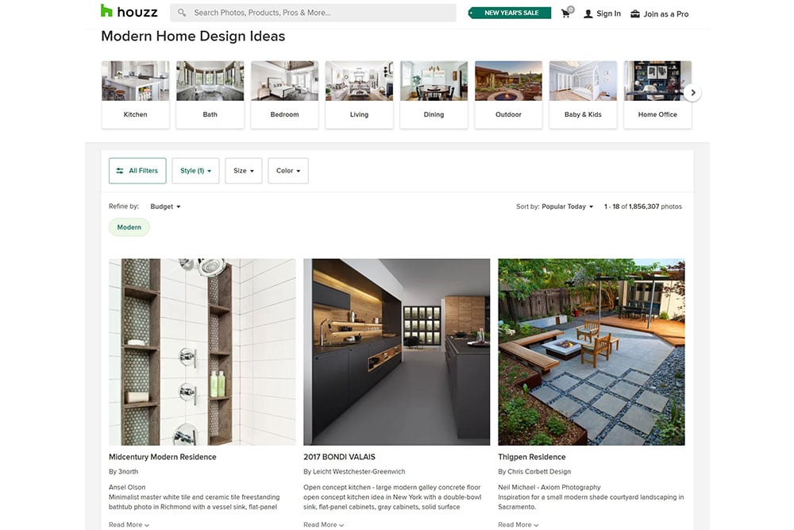This screenshot has width=794, height=530.
Task: Open the Midcentury Modern Residence shower photo
Action: coord(202,352)
